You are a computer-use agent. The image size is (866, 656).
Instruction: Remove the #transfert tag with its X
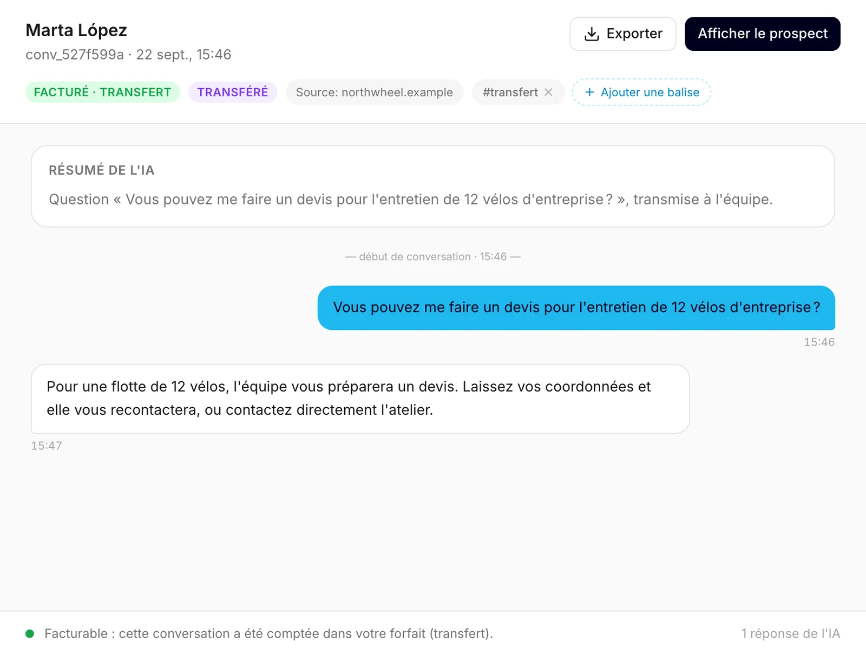pyautogui.click(x=548, y=92)
